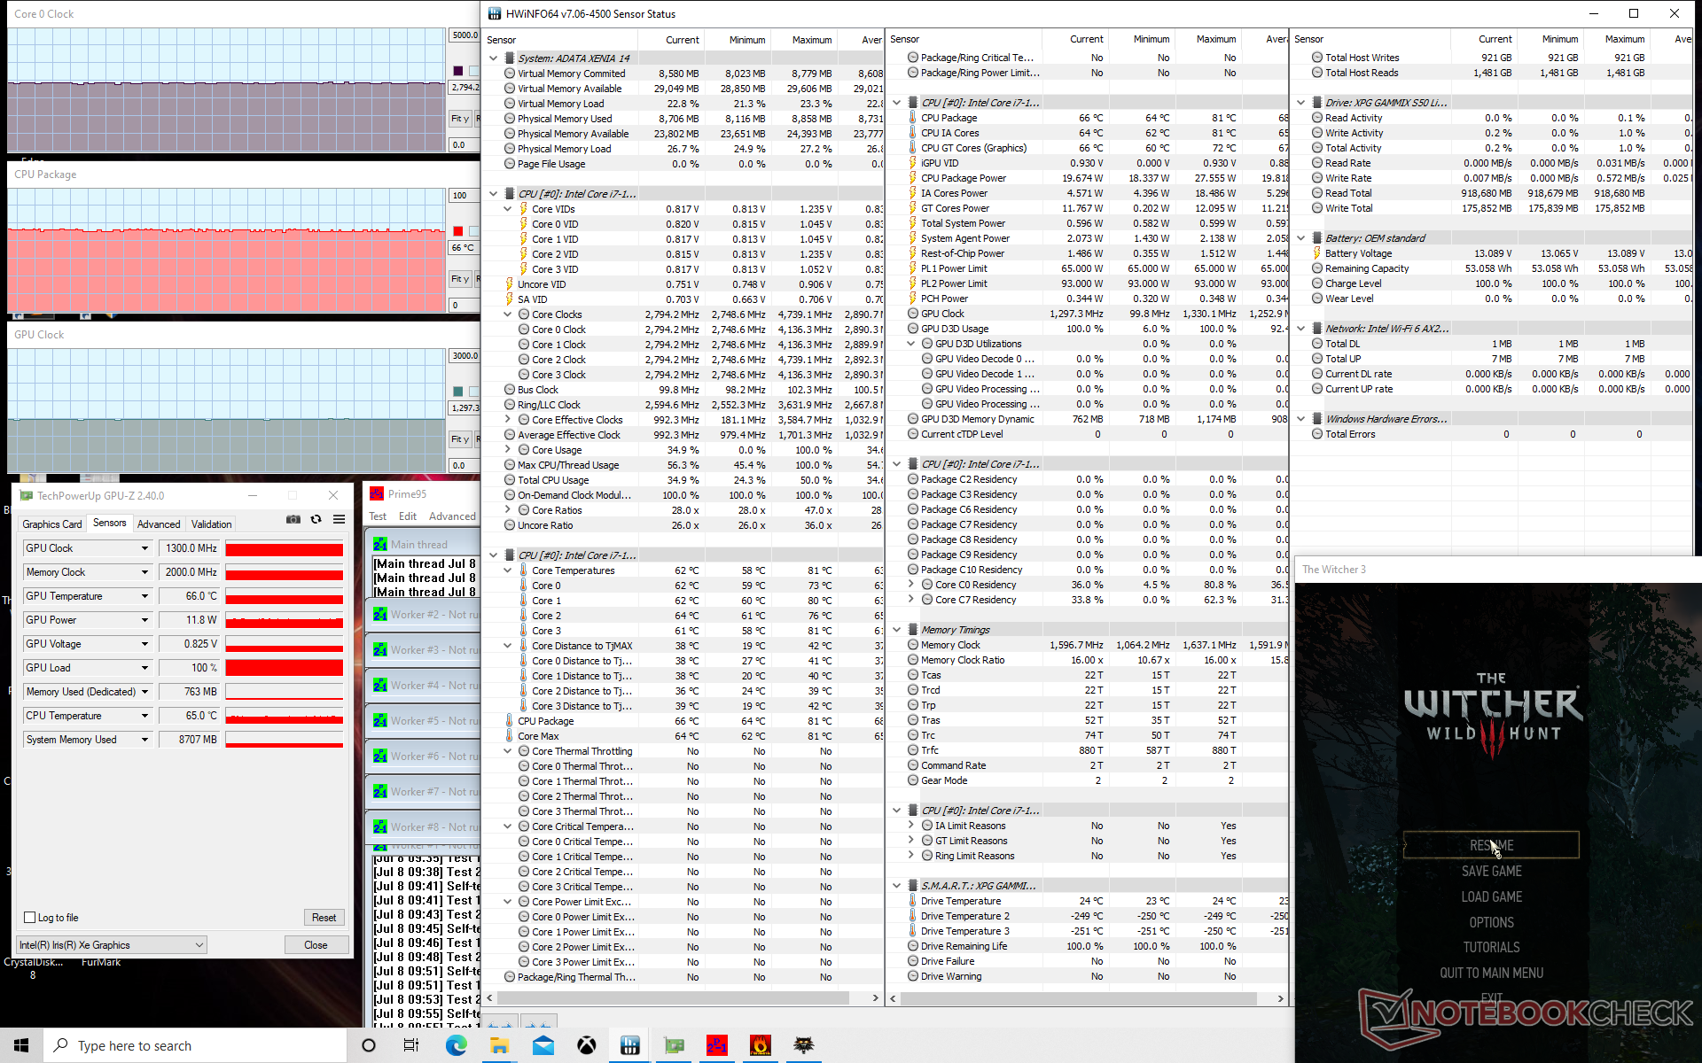1702x1063 pixels.
Task: Click Fit y button on Core 0 Clock graph
Action: click(x=460, y=118)
